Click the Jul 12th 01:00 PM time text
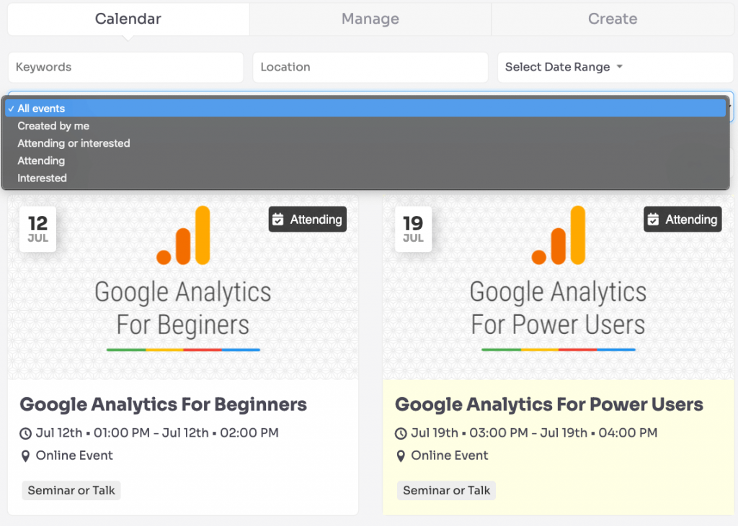Viewport: 738px width, 526px height. 157,432
